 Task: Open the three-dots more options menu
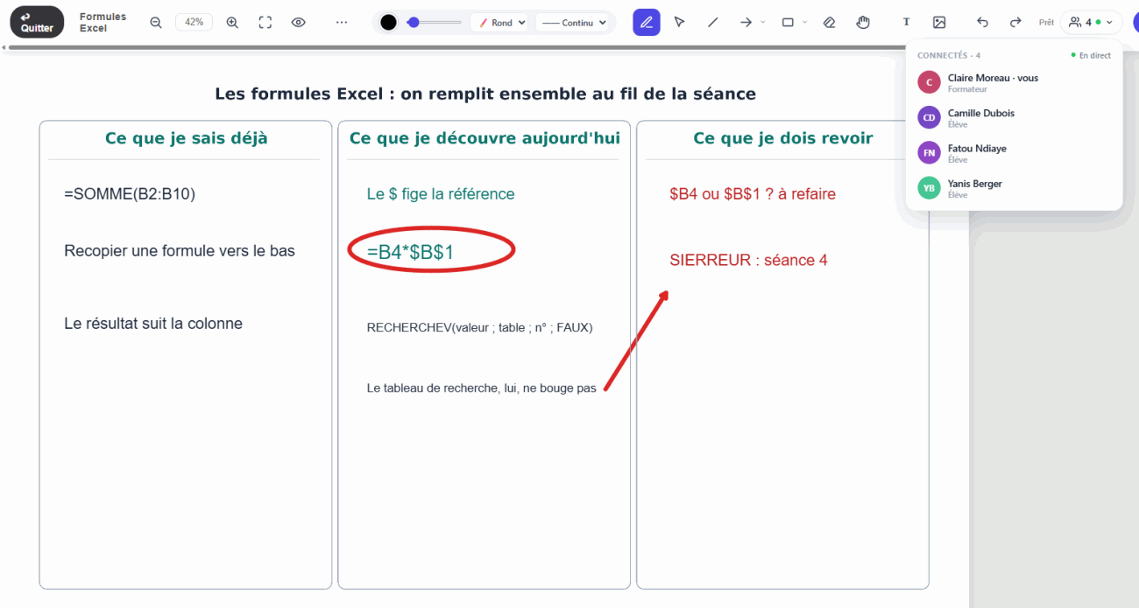342,23
